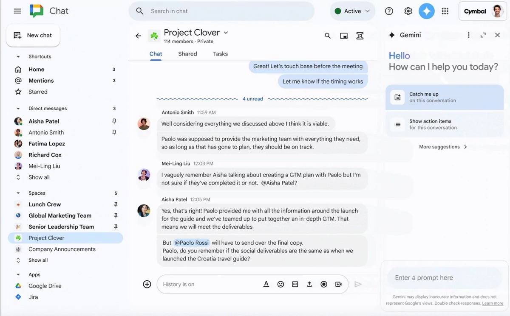Open the Google apps grid
The width and height of the screenshot is (510, 316).
point(445,11)
